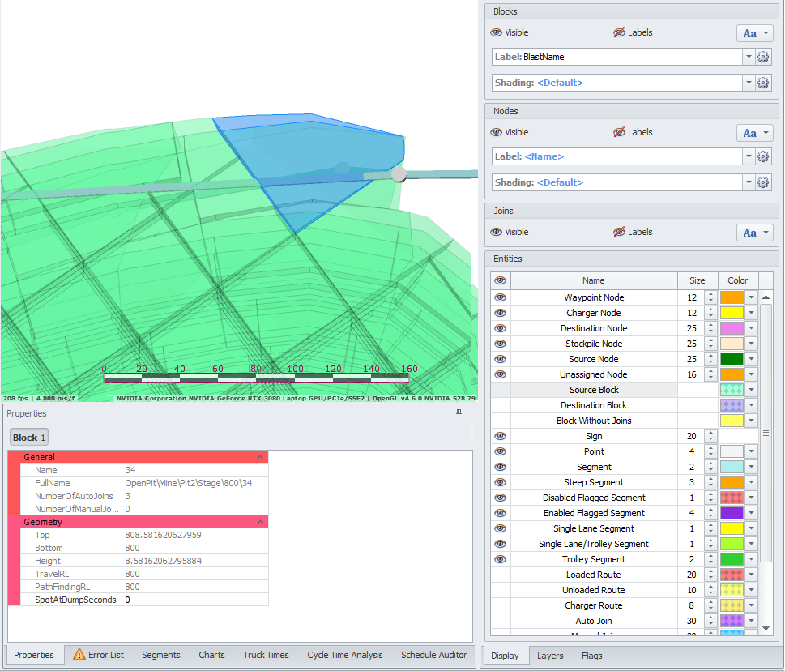Screen dimensions: 785x671
Task: Toggle Blocks Visible eye
Action: click(x=497, y=33)
